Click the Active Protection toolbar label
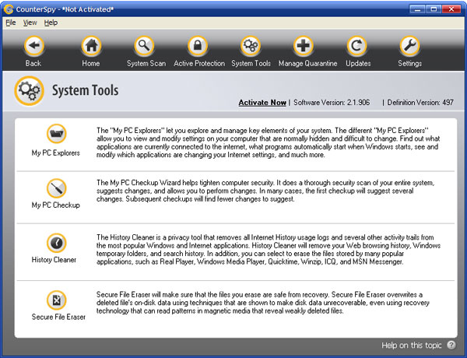 pos(199,64)
